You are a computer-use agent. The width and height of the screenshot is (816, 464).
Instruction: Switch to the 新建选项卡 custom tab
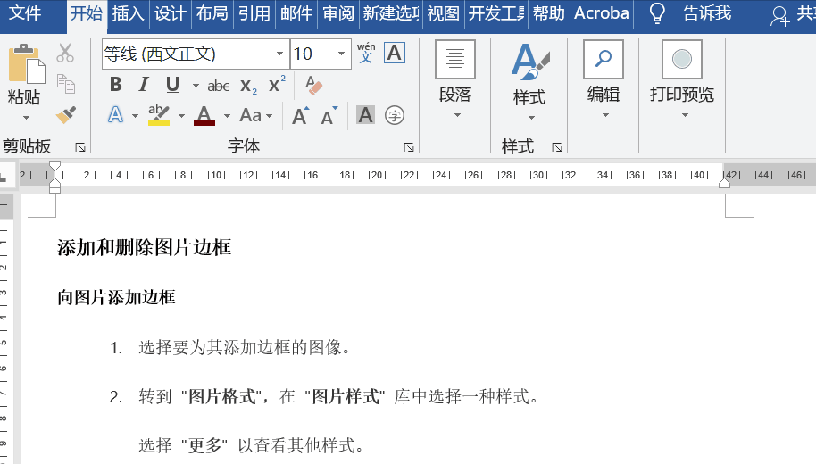(391, 13)
